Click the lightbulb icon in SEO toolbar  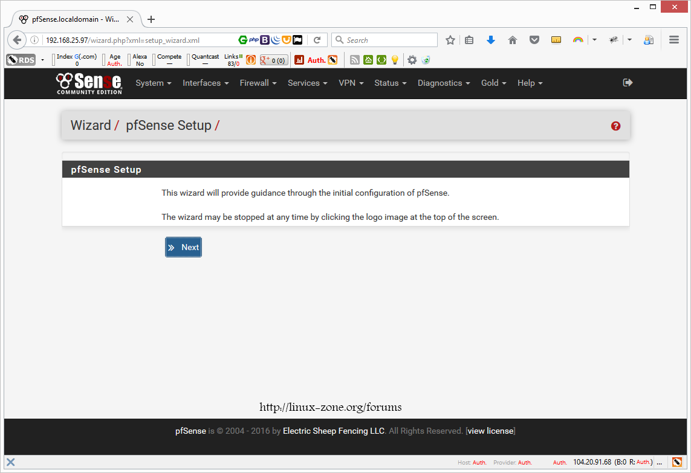click(395, 60)
